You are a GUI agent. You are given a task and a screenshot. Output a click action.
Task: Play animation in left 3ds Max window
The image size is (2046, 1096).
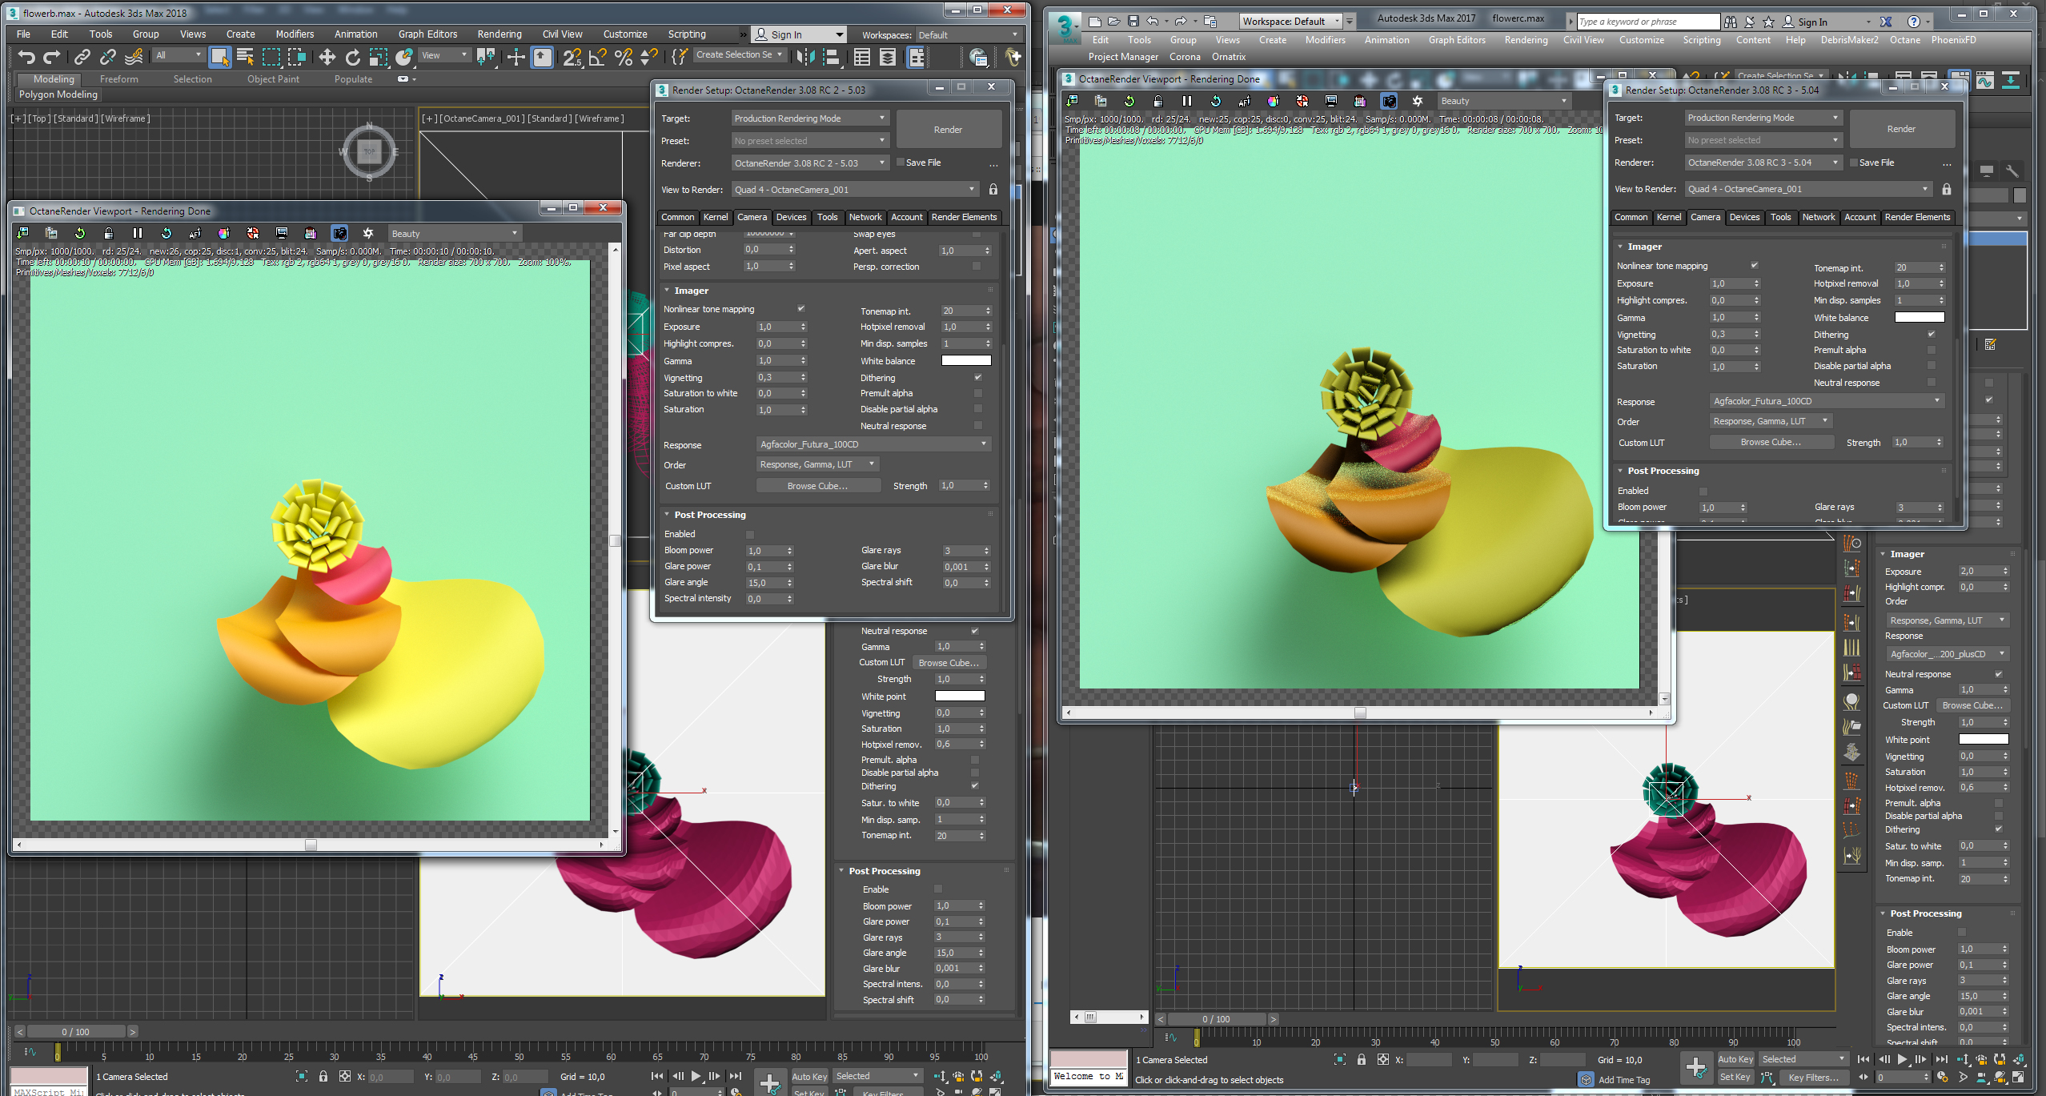[x=696, y=1076]
